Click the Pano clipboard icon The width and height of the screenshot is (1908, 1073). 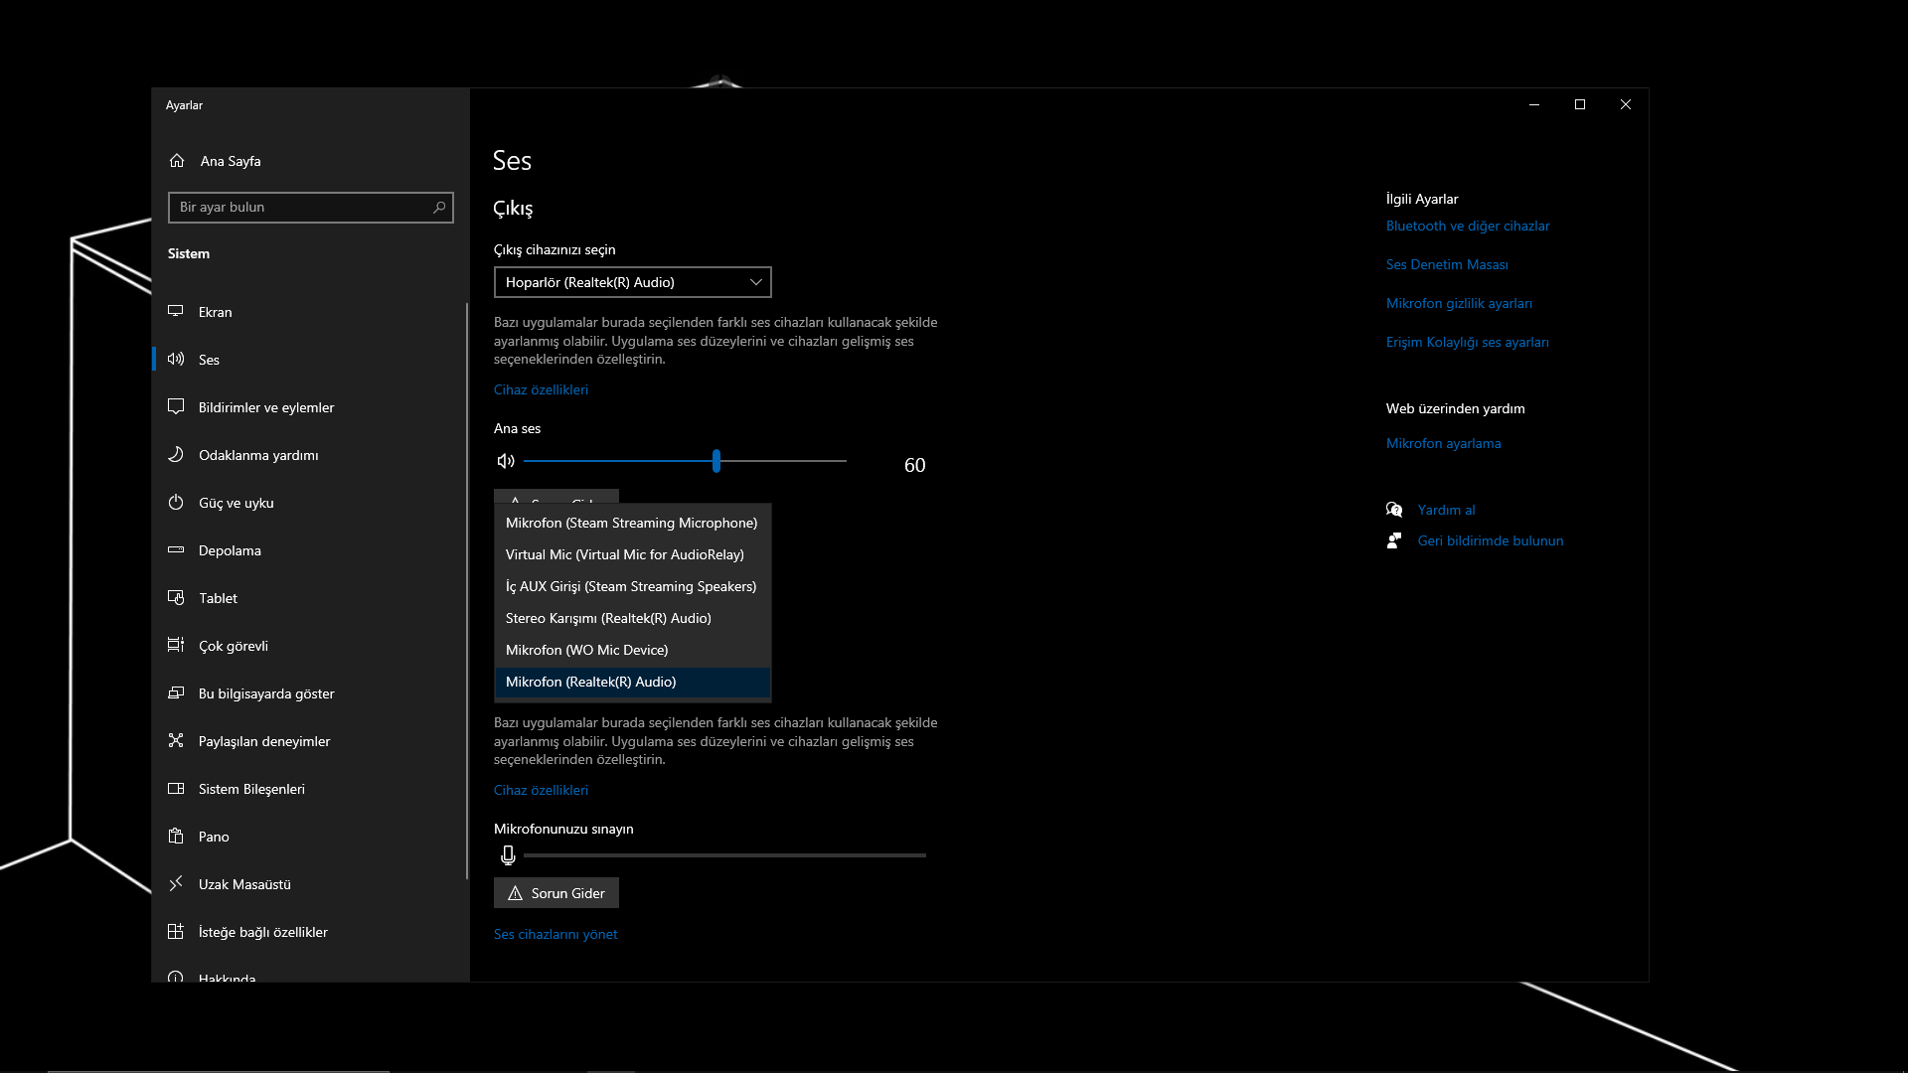(176, 837)
